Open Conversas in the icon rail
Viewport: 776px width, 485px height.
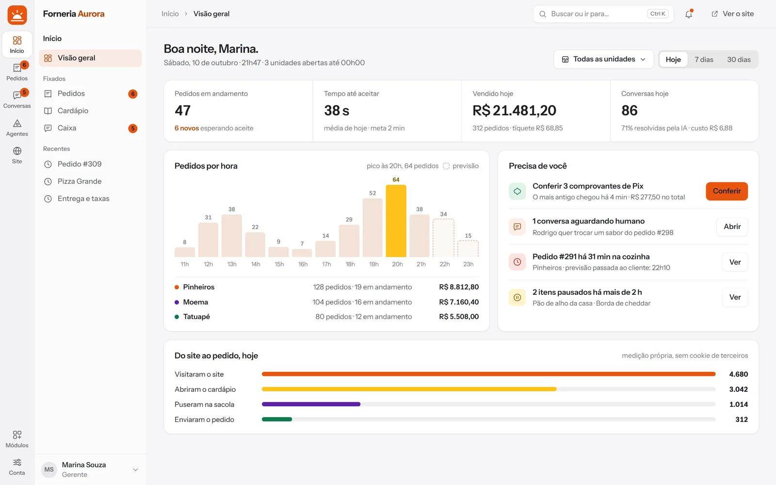[17, 99]
